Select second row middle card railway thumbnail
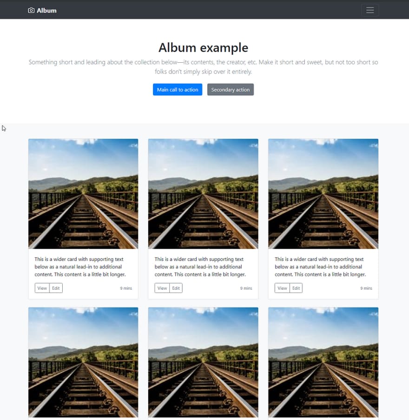This screenshot has height=420, width=409. [203, 362]
